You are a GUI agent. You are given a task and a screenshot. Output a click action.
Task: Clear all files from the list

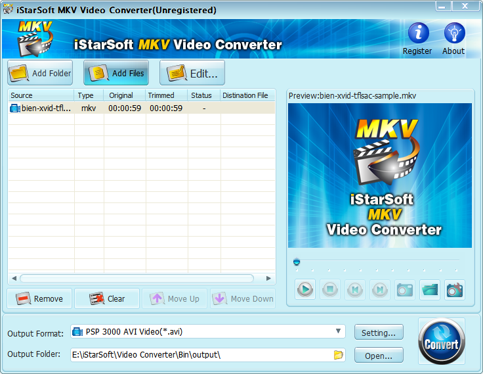pos(107,298)
